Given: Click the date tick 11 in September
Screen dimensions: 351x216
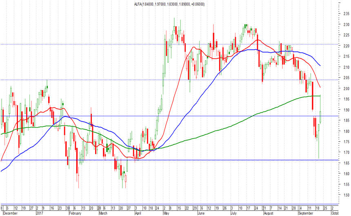Looking at the screenshot, I should click(x=310, y=208).
